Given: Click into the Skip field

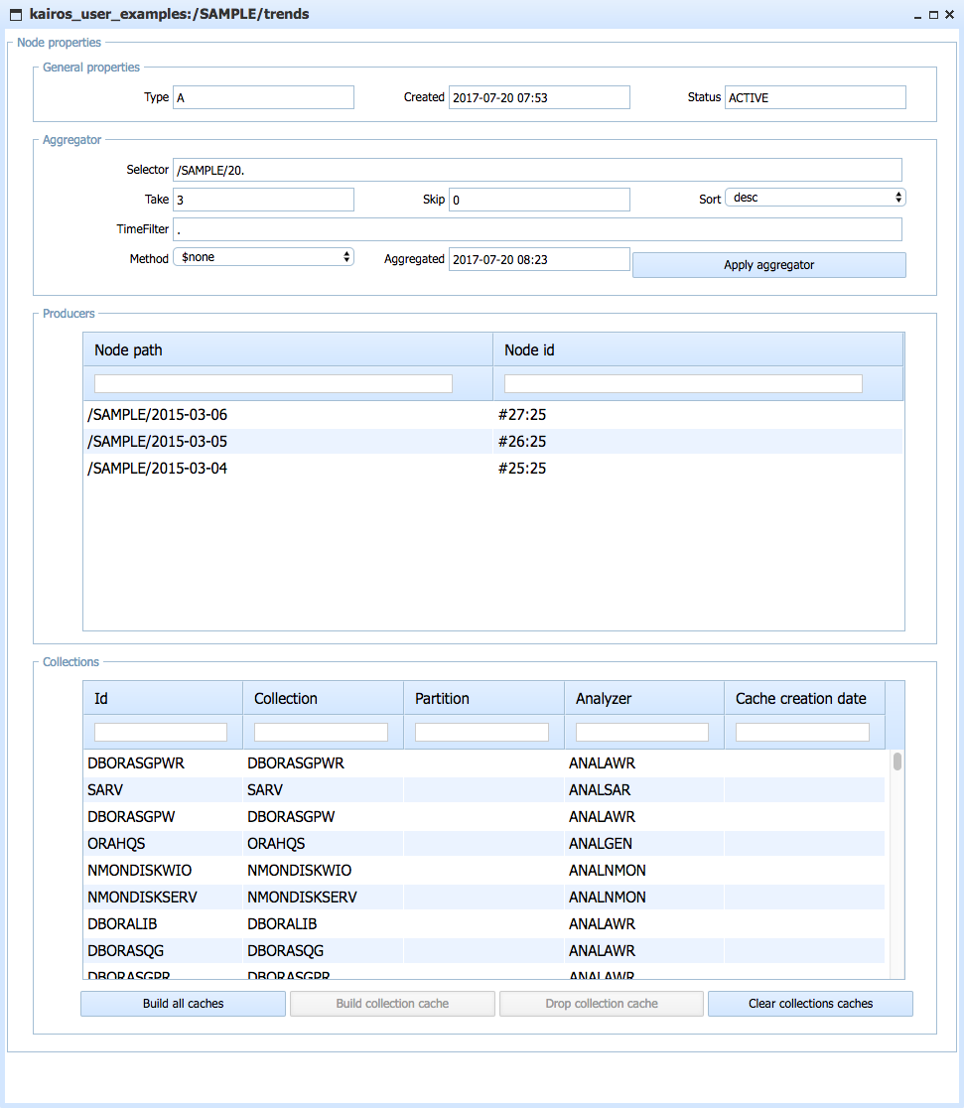Looking at the screenshot, I should coord(539,200).
